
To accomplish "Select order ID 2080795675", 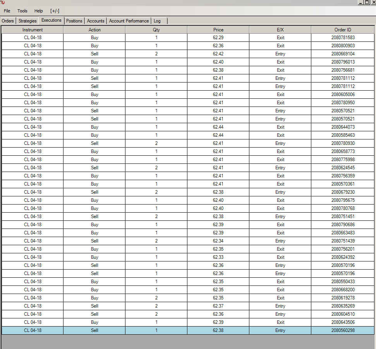I will (343, 200).
